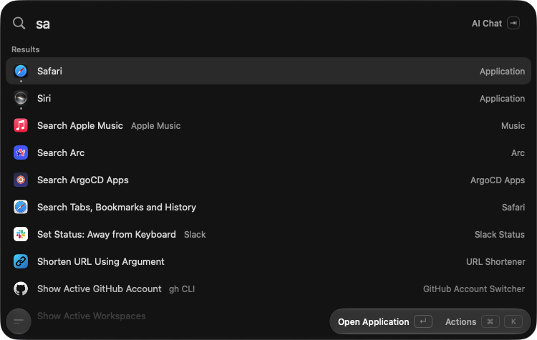The width and height of the screenshot is (537, 340).
Task: Click the "Results" section header
Action: click(x=25, y=49)
